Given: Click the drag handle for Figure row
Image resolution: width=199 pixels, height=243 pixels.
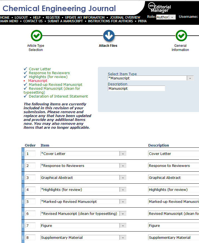Looking at the screenshot, I should 23,225.
